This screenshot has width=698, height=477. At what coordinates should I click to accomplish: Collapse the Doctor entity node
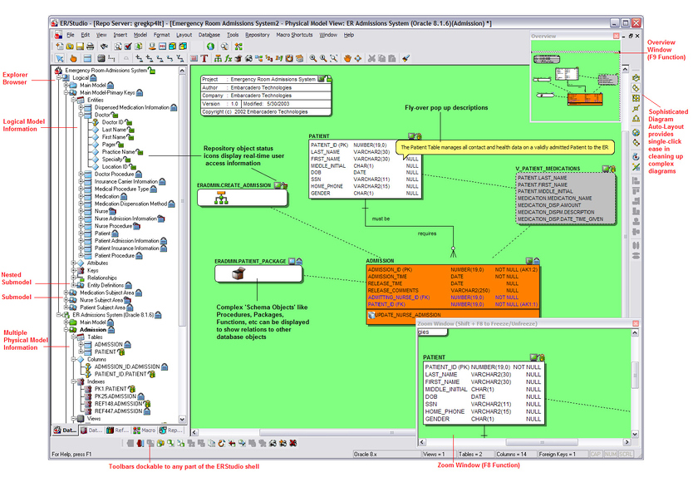[x=81, y=115]
